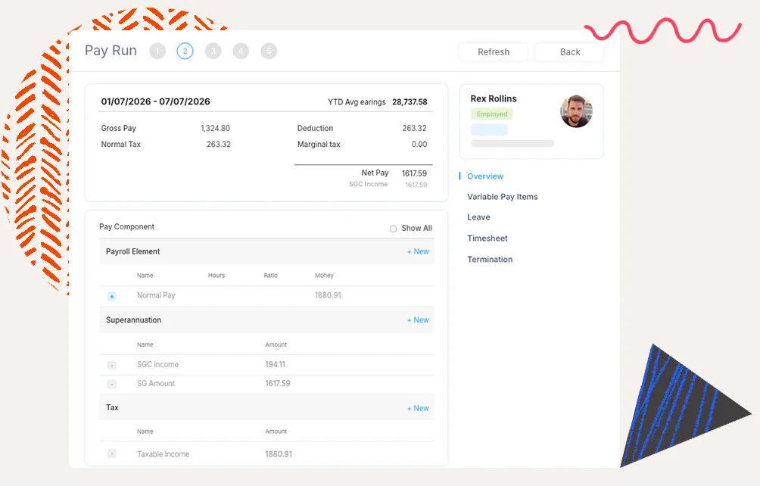760x486 pixels.
Task: Jump to step 4 circle
Action: pos(241,51)
